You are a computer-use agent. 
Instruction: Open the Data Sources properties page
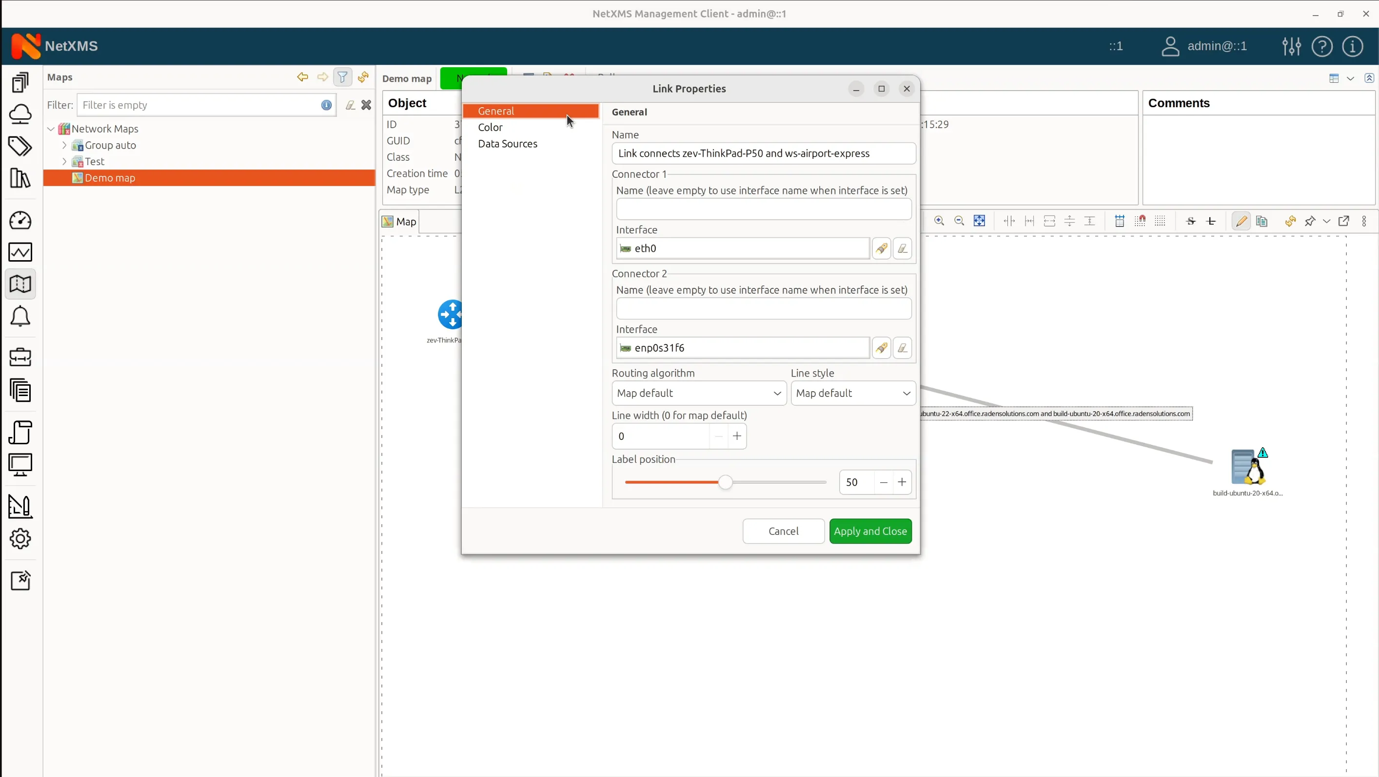tap(507, 144)
